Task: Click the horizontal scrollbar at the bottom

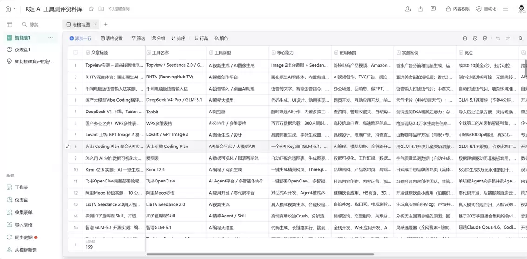Action: [x=260, y=254]
